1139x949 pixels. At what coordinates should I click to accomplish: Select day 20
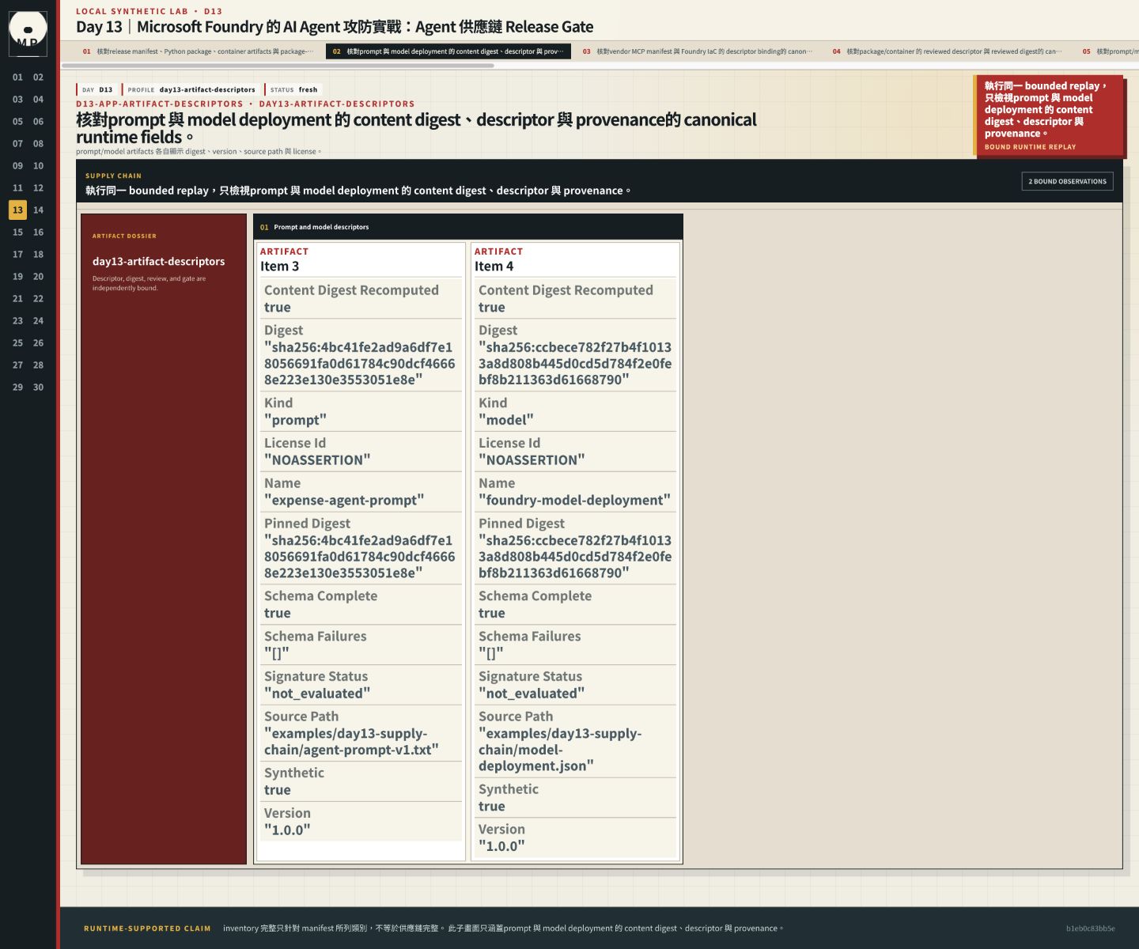pyautogui.click(x=38, y=277)
